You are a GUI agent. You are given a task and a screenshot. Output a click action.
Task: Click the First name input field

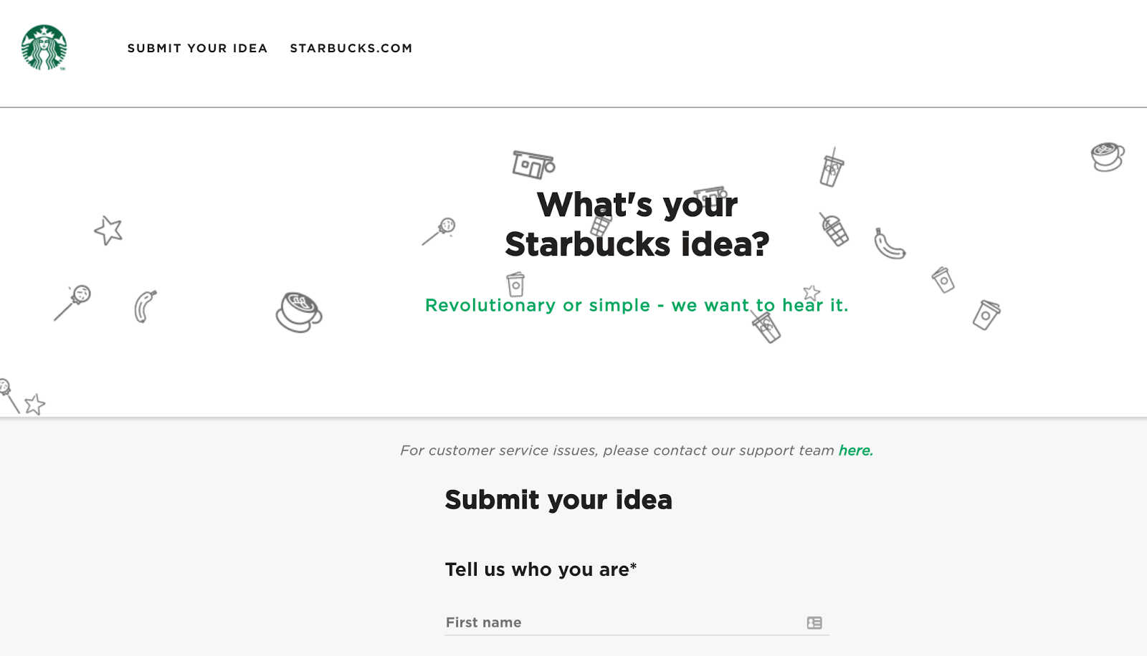(637, 622)
